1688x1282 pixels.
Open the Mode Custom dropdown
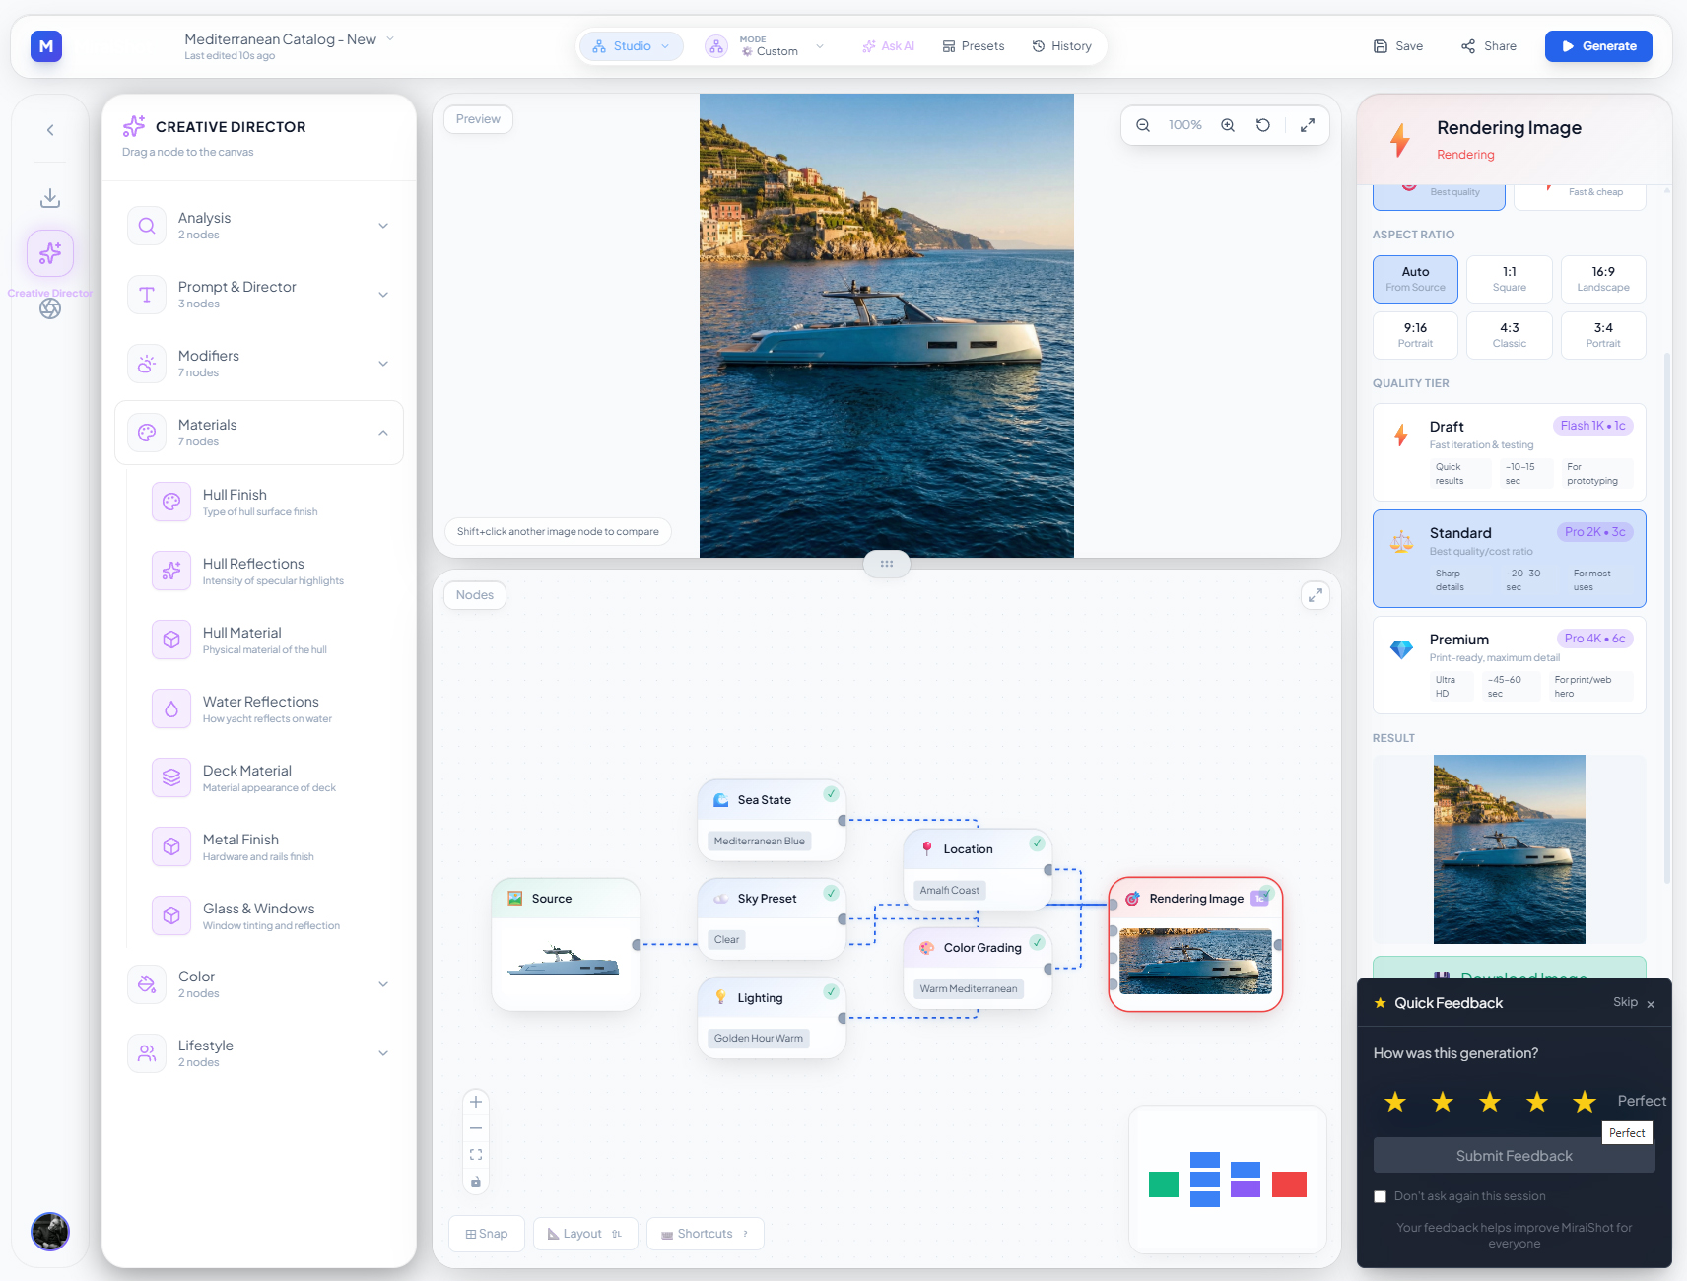pyautogui.click(x=819, y=46)
